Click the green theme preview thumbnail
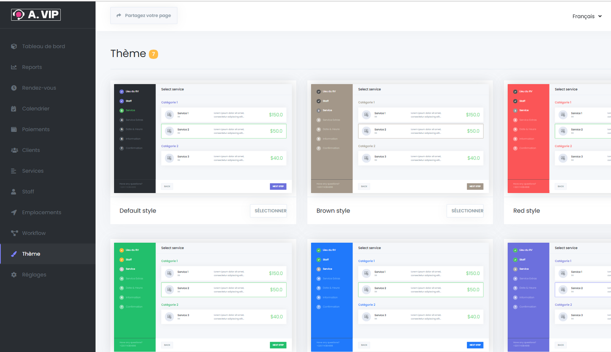Screen dimensions: 611x352 203,297
